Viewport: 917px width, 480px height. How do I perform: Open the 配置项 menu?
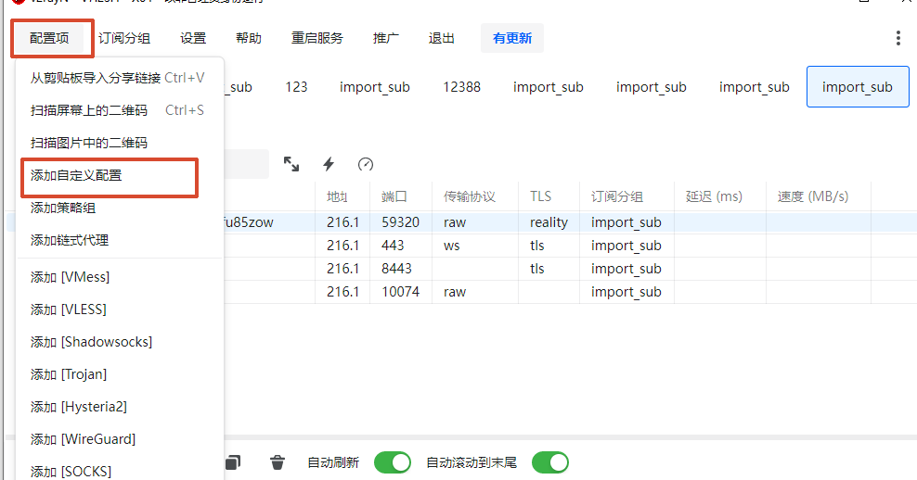50,39
